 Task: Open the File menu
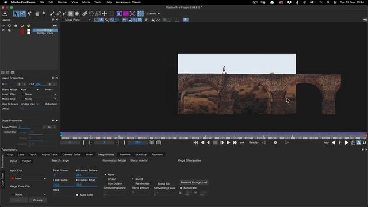[42, 2]
